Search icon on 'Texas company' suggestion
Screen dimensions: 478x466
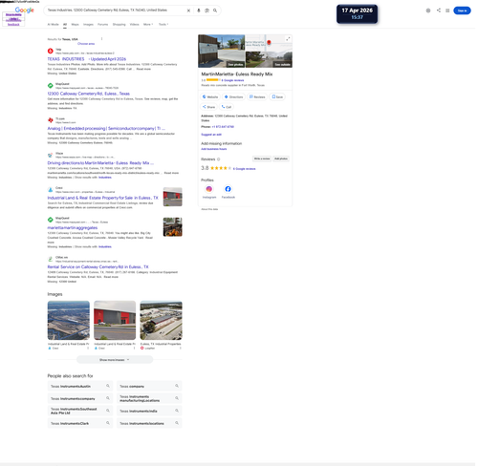177,386
